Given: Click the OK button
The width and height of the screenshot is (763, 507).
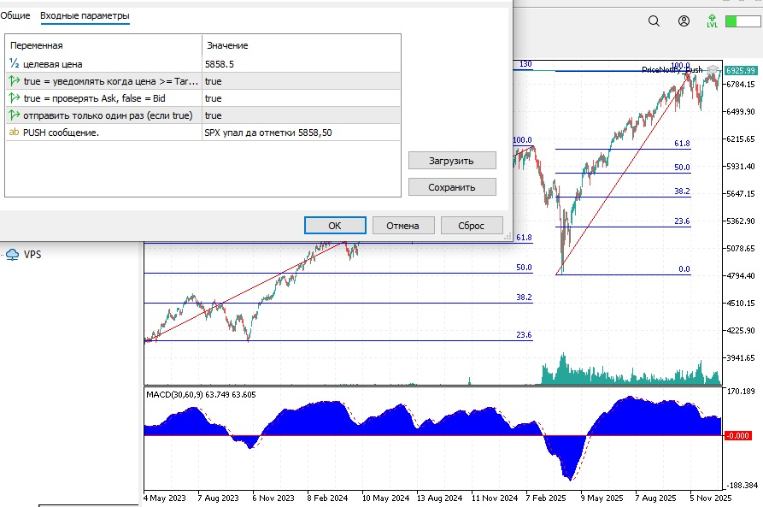Looking at the screenshot, I should (335, 226).
